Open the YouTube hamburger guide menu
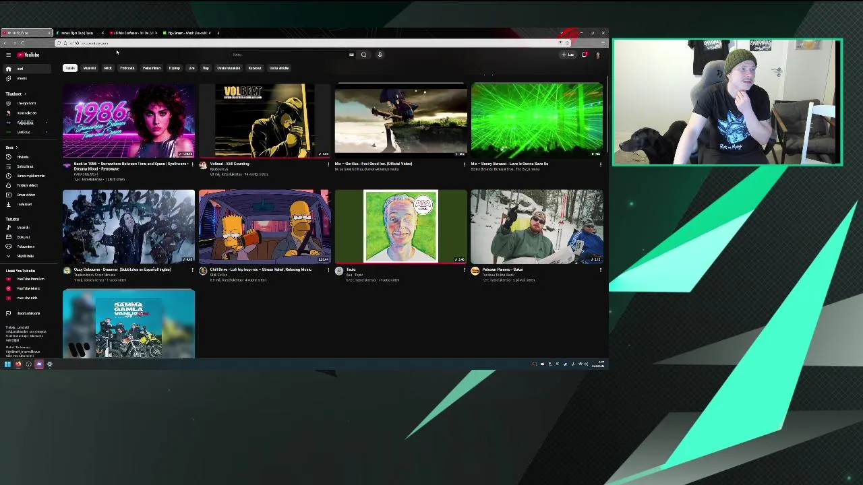Image resolution: width=863 pixels, height=485 pixels. [8, 55]
